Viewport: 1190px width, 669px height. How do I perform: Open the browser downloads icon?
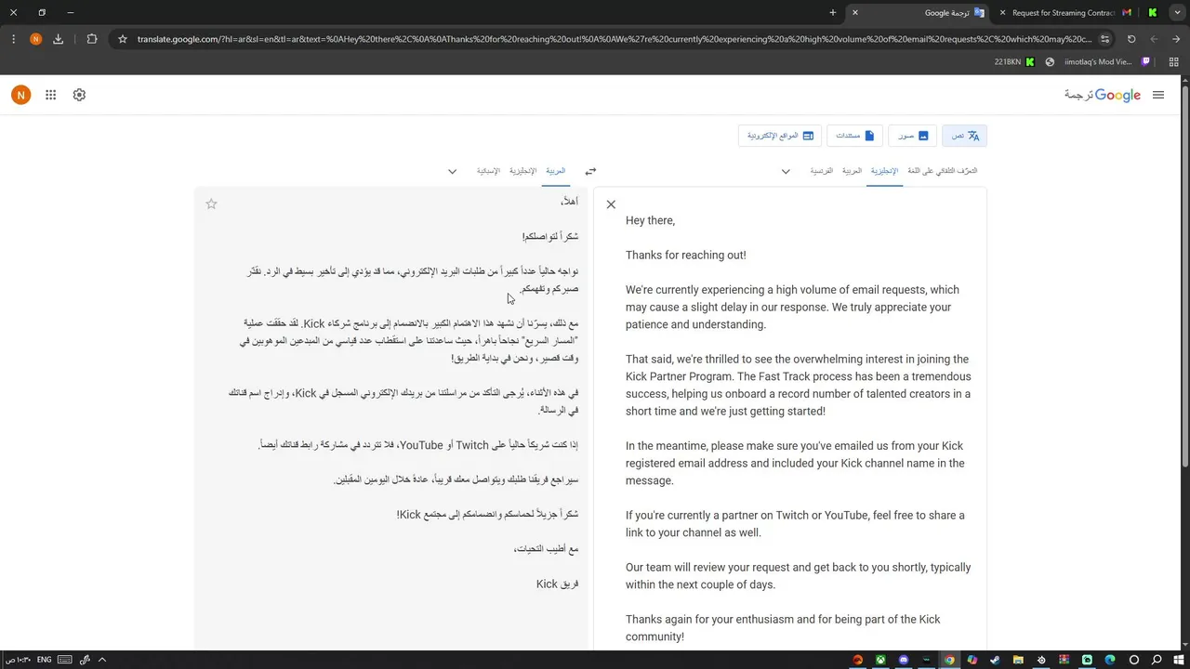pyautogui.click(x=59, y=39)
